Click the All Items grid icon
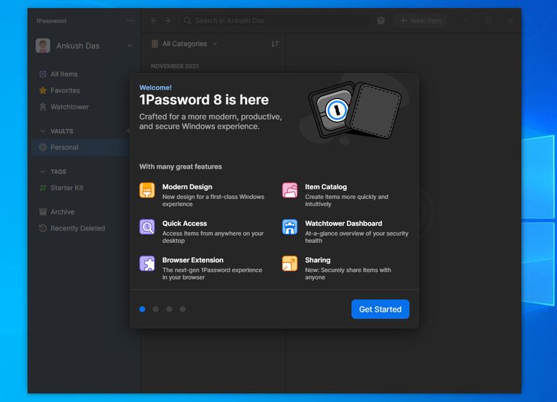The width and height of the screenshot is (557, 402). pyautogui.click(x=43, y=74)
